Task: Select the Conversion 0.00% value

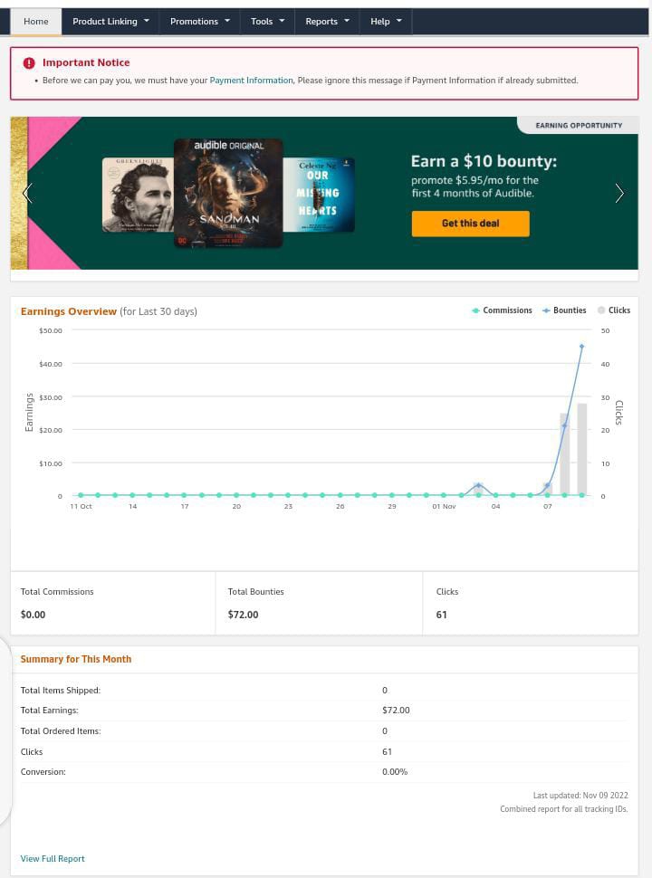Action: [x=395, y=771]
